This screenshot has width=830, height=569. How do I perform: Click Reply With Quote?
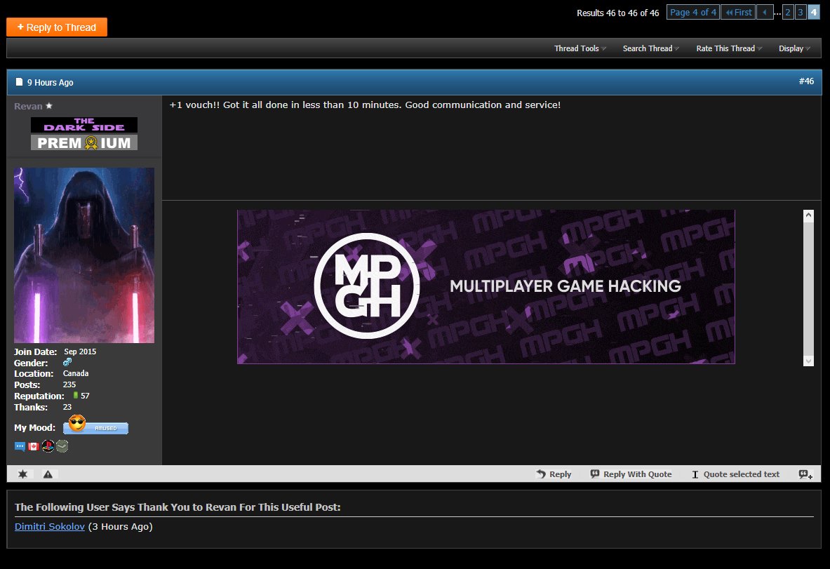coord(631,474)
